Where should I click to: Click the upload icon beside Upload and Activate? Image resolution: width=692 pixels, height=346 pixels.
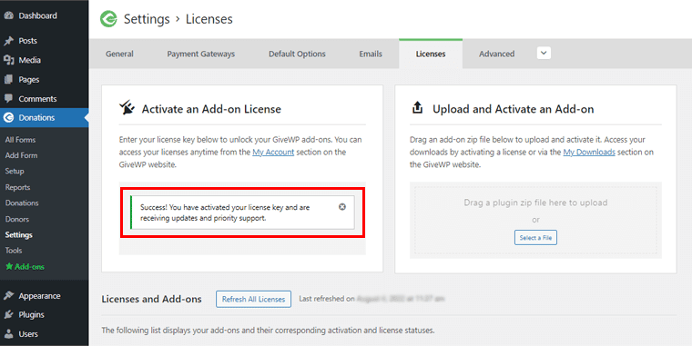418,107
